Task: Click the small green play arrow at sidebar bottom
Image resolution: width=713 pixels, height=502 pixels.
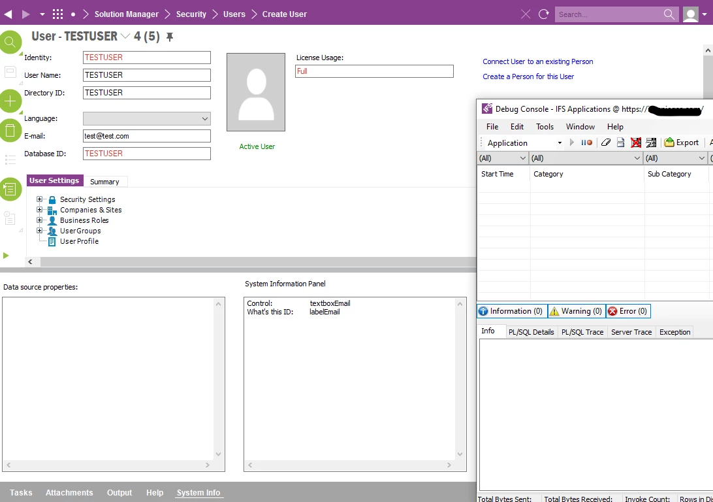Action: point(6,256)
